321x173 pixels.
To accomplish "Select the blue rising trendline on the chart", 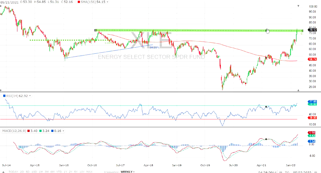I will point(108,52).
